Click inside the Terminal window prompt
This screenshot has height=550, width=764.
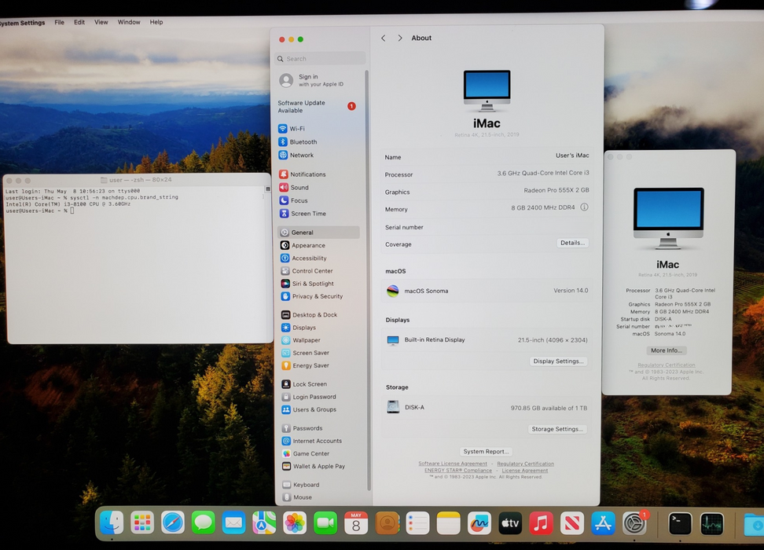72,211
